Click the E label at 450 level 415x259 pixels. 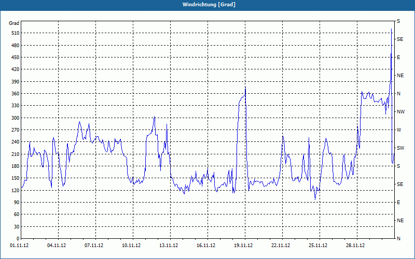[x=398, y=57]
